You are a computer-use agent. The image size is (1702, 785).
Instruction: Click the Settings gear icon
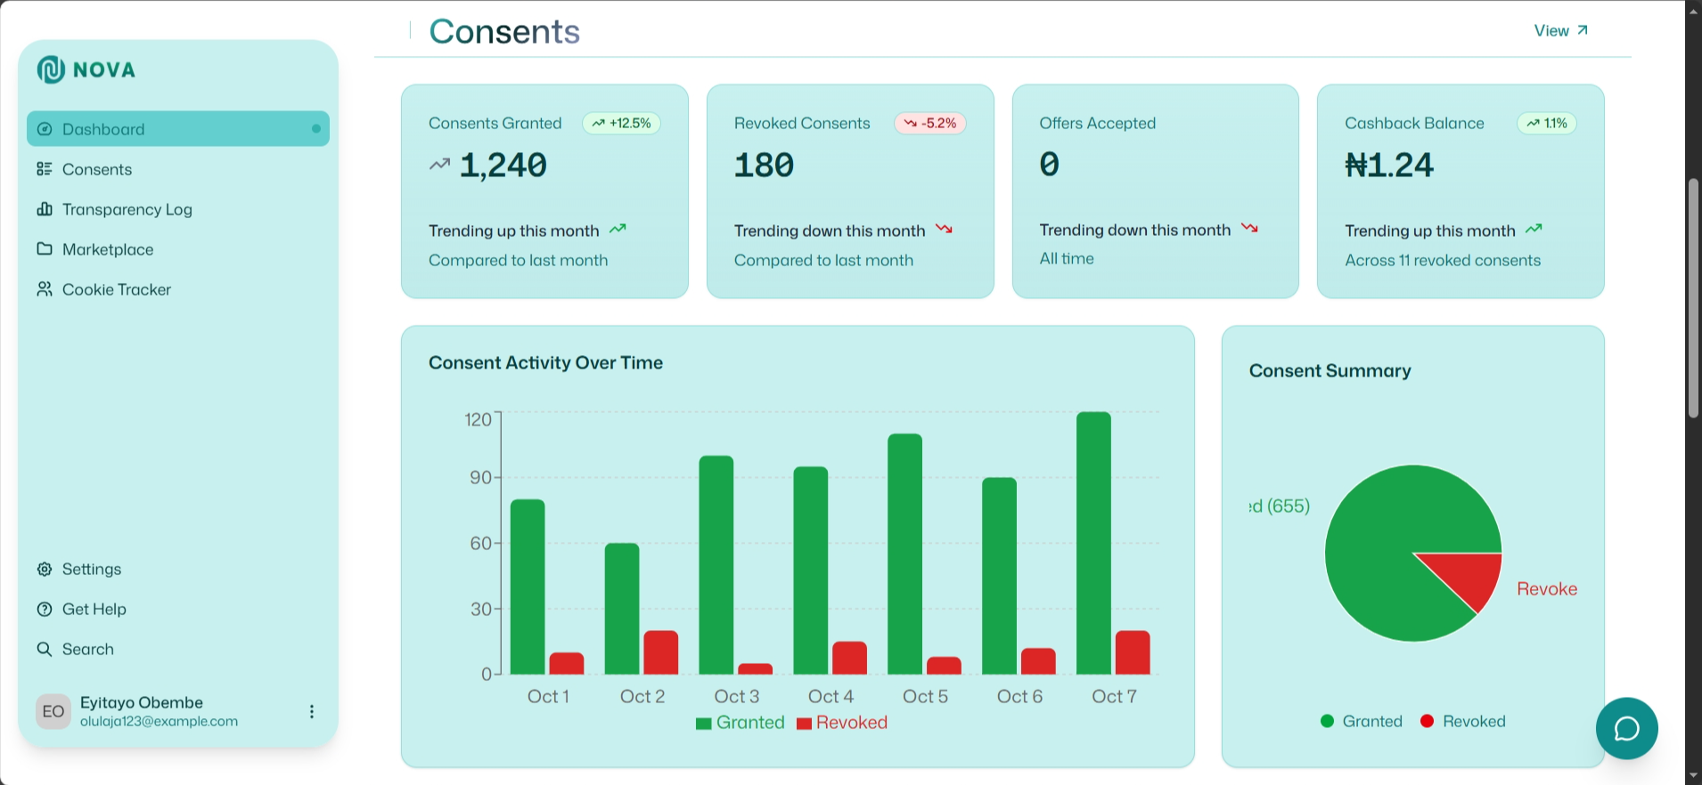click(x=45, y=569)
